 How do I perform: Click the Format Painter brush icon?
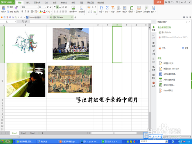16,8
